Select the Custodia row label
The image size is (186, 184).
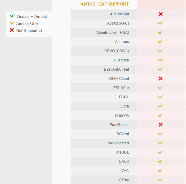click(121, 60)
